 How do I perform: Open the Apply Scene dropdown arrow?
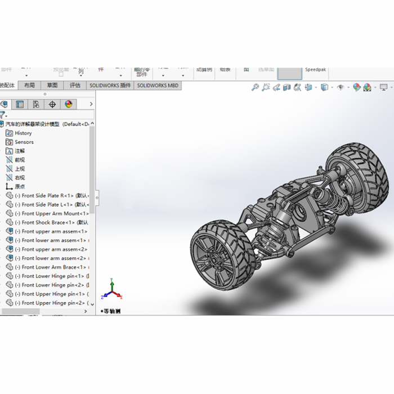tap(375, 88)
